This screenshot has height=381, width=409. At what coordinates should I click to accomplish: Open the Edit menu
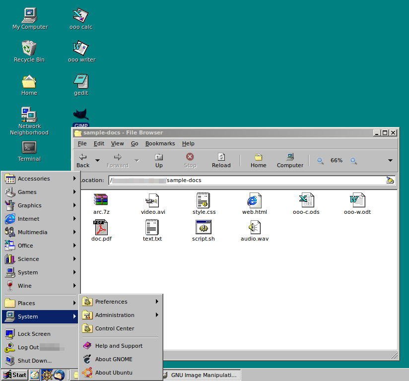click(x=99, y=143)
